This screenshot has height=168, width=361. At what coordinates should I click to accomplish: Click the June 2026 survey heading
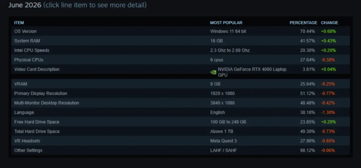pos(25,5)
